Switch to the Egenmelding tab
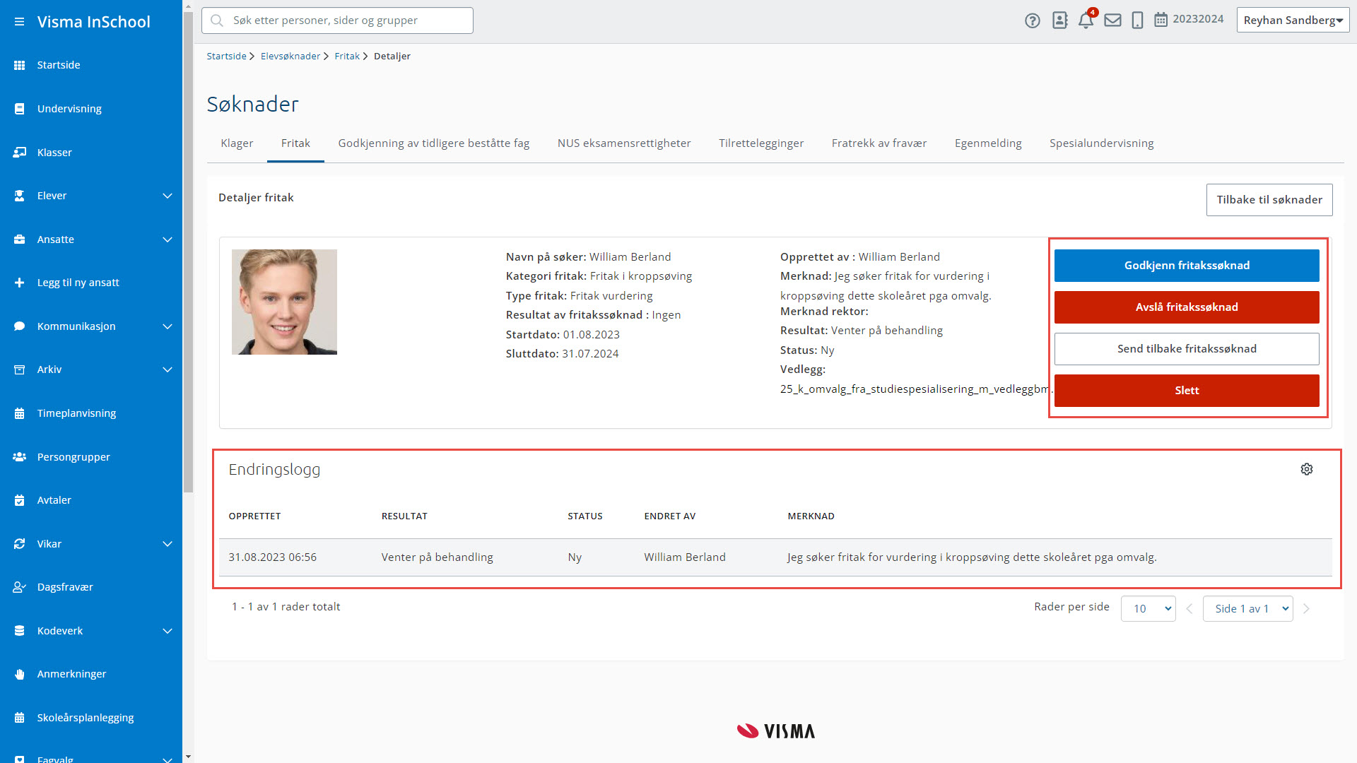Viewport: 1357px width, 763px height. pyautogui.click(x=988, y=143)
